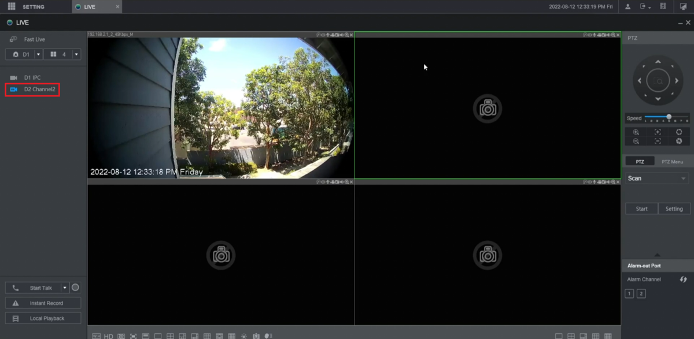
Task: Select the 9-window split layout icon
Action: point(208,335)
